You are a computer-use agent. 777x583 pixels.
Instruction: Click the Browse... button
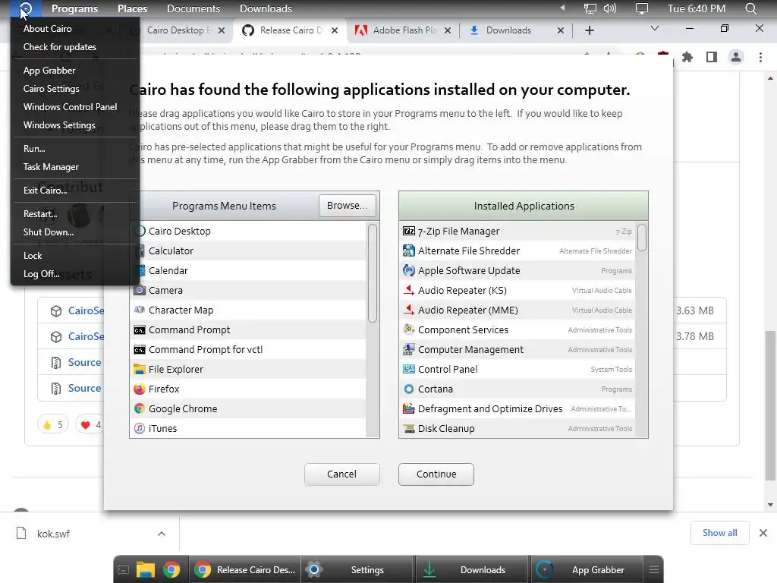[x=348, y=205]
